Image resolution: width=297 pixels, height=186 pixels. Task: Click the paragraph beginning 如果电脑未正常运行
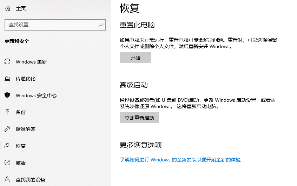point(198,43)
